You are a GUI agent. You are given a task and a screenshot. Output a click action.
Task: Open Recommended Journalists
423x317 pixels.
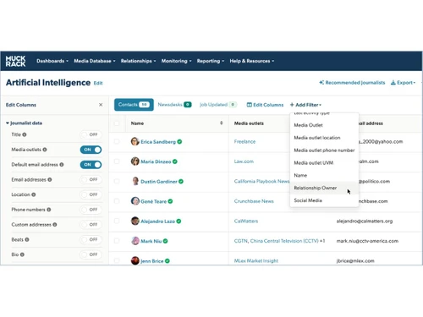coord(352,83)
